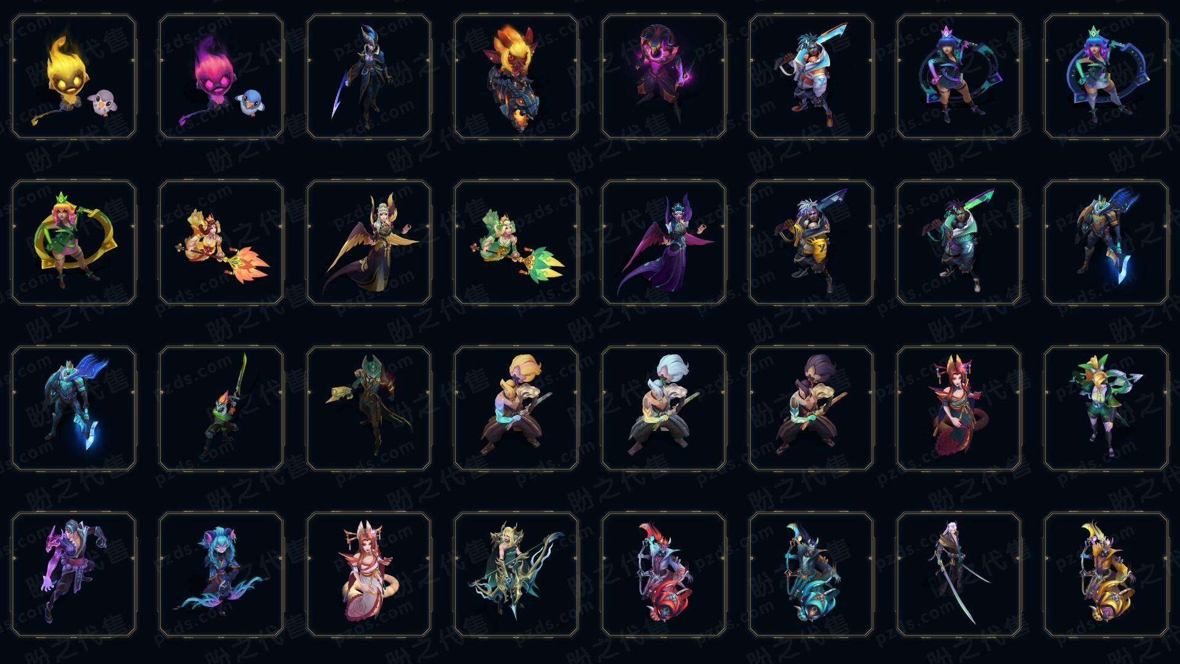Select the white-haired crouching samurai skin
Viewport: 1180px width, 664px height.
[664, 408]
